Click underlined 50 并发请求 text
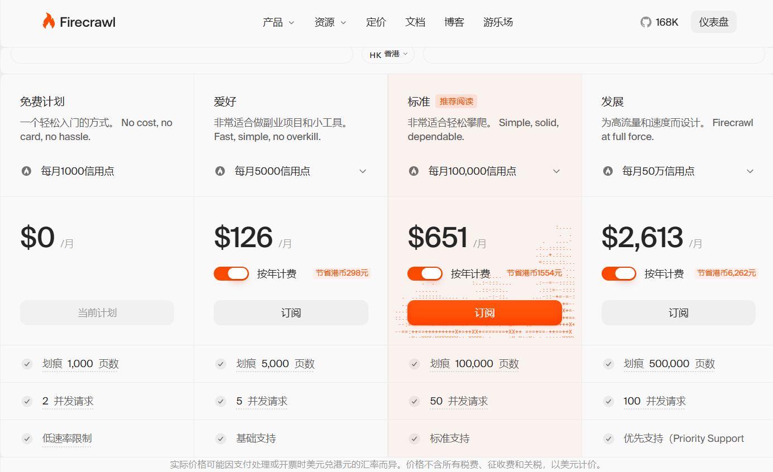773x472 pixels. [x=459, y=402]
